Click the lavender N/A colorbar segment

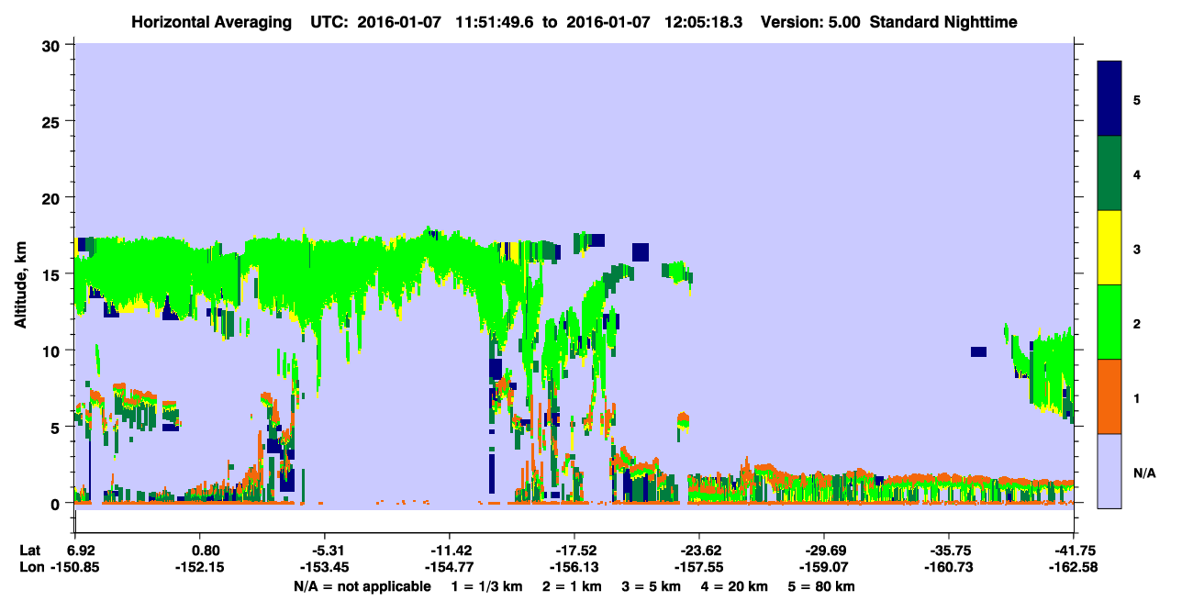pyautogui.click(x=1109, y=471)
